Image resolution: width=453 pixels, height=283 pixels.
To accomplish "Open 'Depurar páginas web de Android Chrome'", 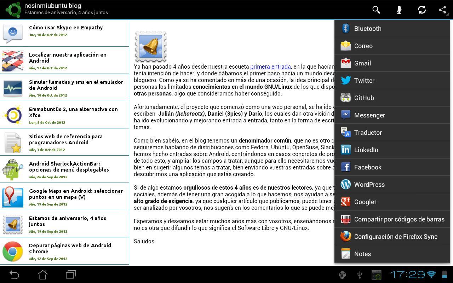I will [70, 248].
